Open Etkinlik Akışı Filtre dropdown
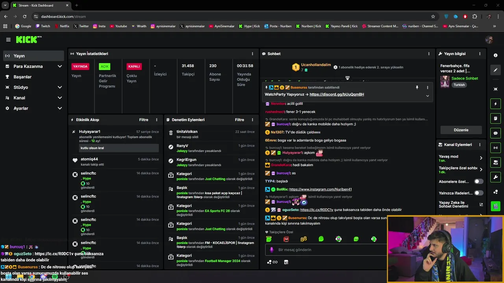The height and width of the screenshot is (283, 504). click(x=144, y=120)
